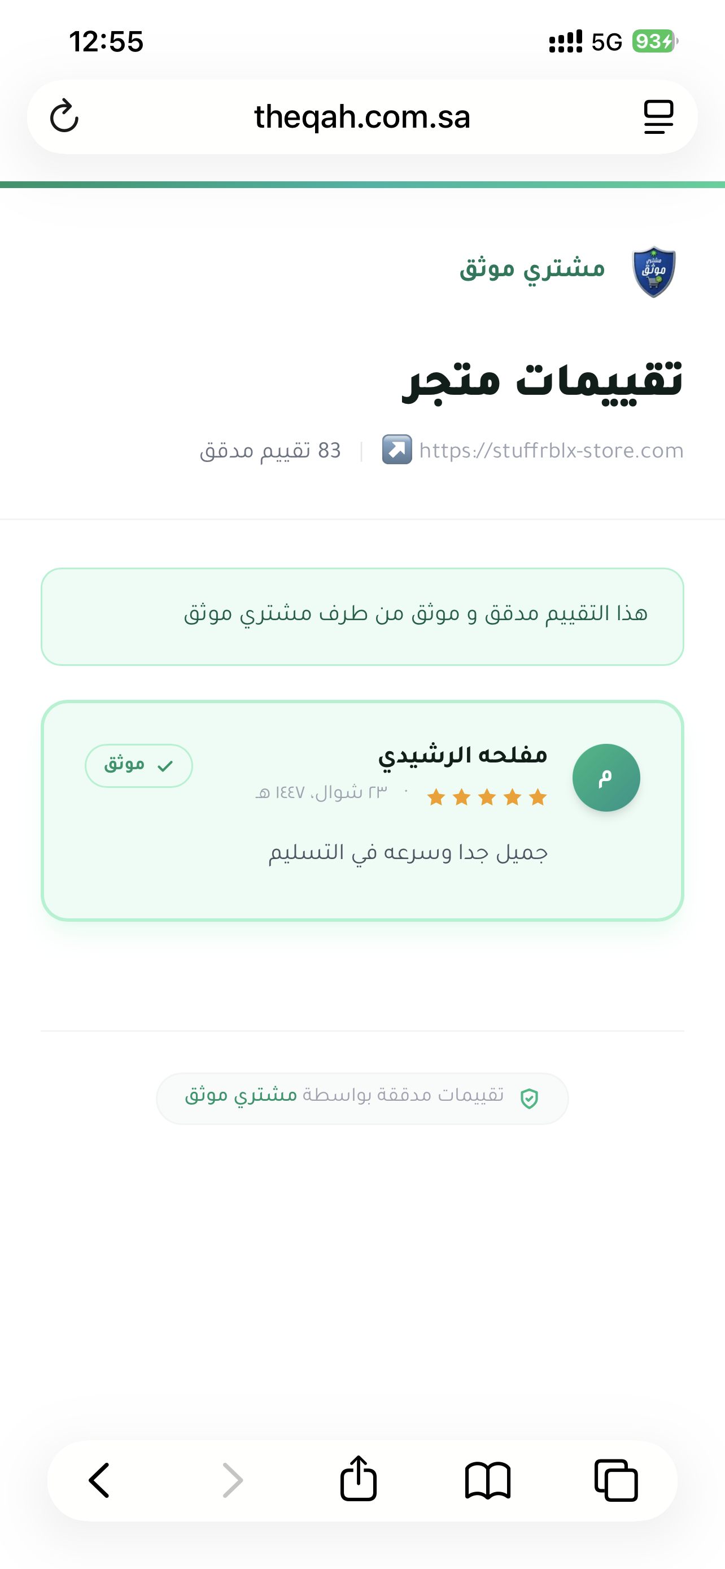Viewport: 725px width, 1569px height.
Task: Tap the Safari share icon
Action: pos(359,1478)
